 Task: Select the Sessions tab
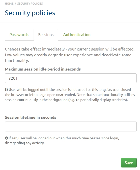[x=46, y=35]
